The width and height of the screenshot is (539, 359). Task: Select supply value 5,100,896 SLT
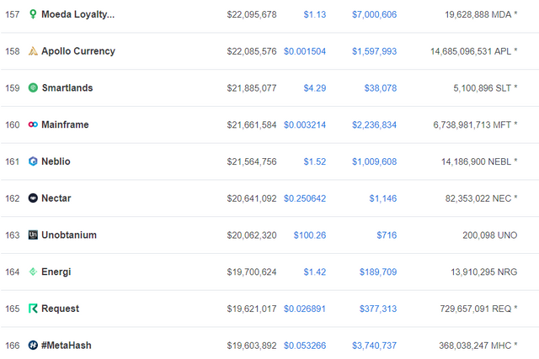(x=483, y=88)
